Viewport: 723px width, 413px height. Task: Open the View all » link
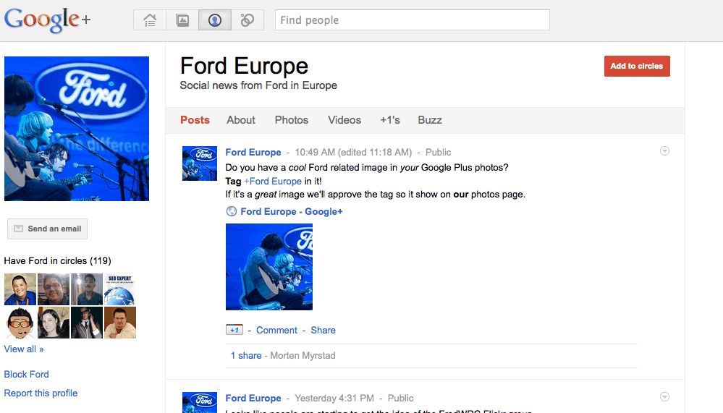24,349
